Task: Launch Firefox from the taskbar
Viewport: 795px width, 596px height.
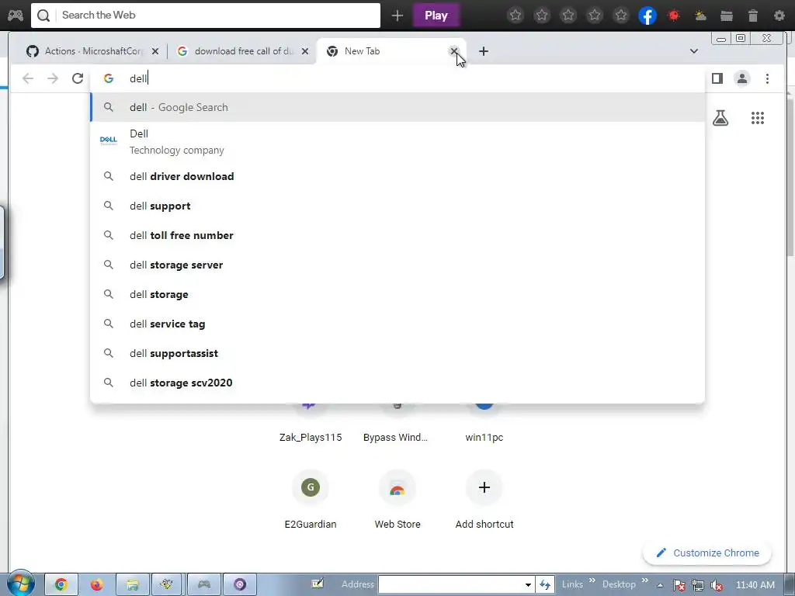Action: 97,584
